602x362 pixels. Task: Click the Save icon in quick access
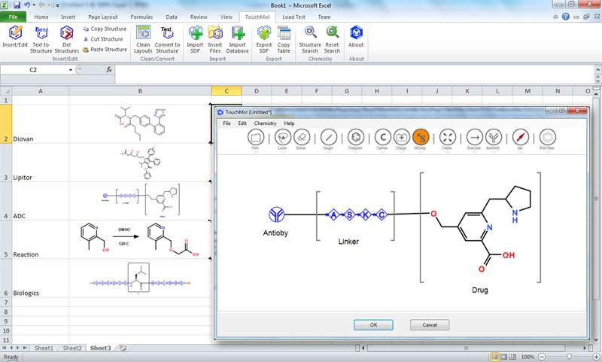coord(17,5)
